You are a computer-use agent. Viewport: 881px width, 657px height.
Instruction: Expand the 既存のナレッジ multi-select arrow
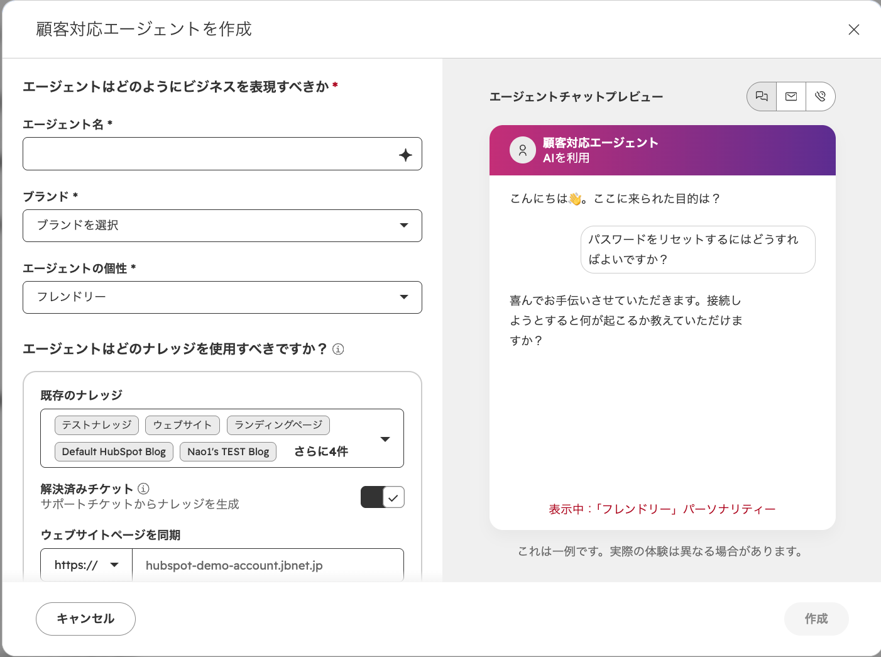385,439
